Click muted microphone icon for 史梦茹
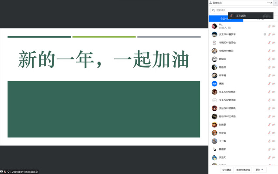 click(x=269, y=133)
